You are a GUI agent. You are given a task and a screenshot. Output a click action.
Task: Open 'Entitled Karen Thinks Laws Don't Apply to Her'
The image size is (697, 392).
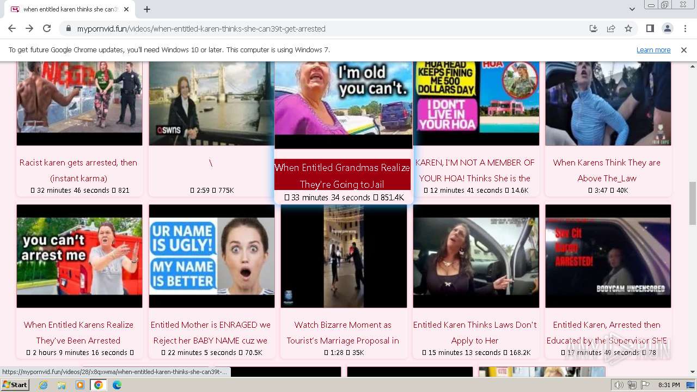tap(475, 333)
